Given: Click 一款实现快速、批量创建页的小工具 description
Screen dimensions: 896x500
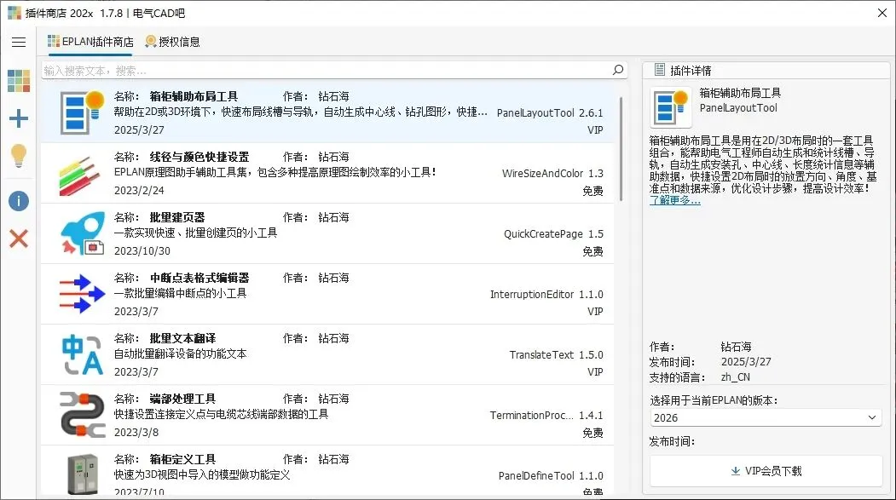Looking at the screenshot, I should (195, 233).
